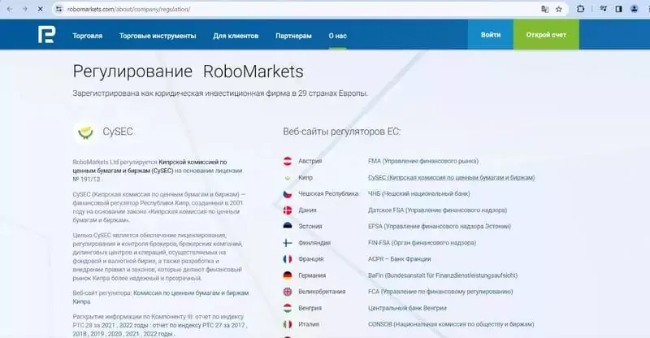This screenshot has width=650, height=338.
Task: Open the media control icon in toolbar
Action: (603, 9)
